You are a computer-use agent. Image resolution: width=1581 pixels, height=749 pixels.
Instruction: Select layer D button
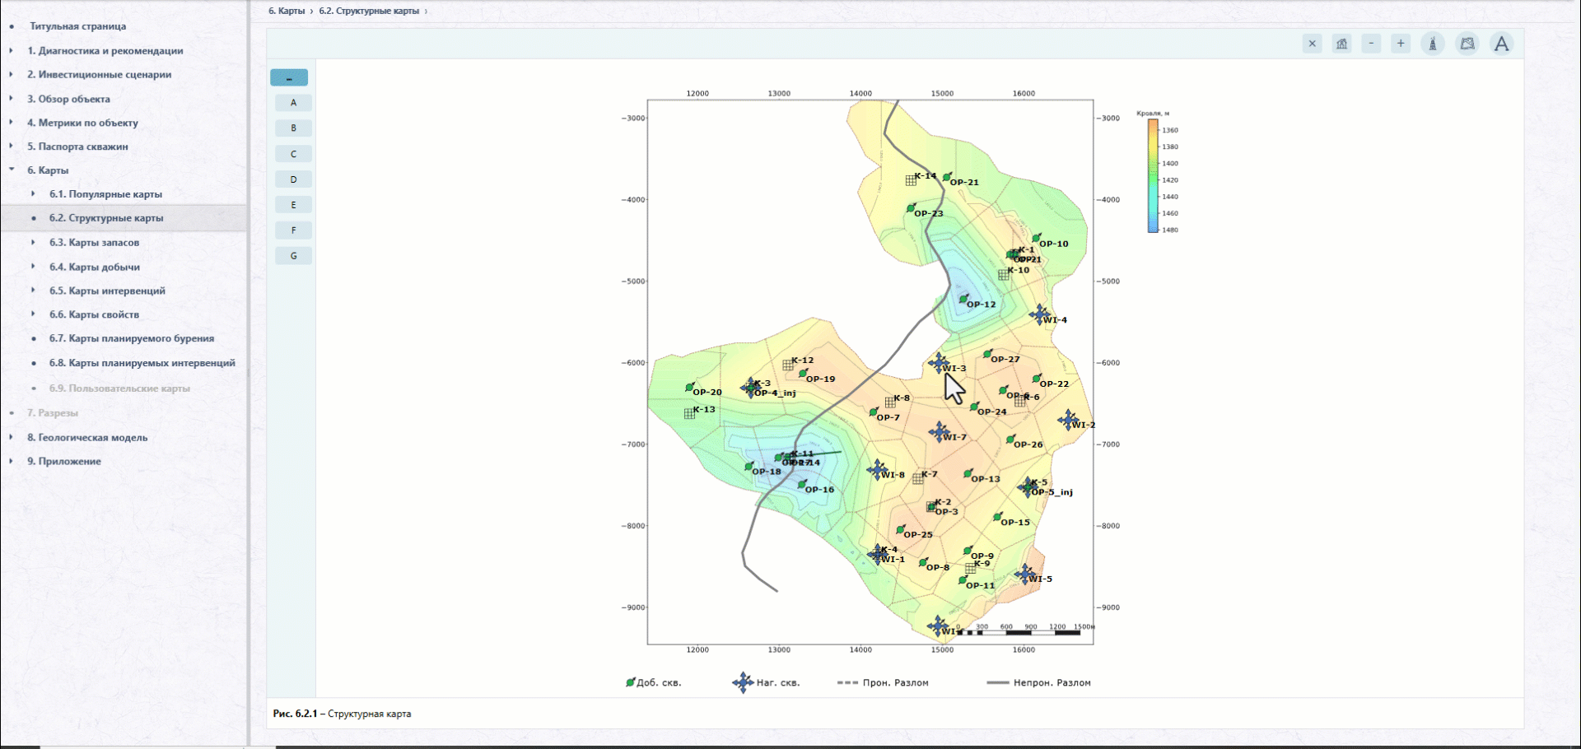point(293,179)
